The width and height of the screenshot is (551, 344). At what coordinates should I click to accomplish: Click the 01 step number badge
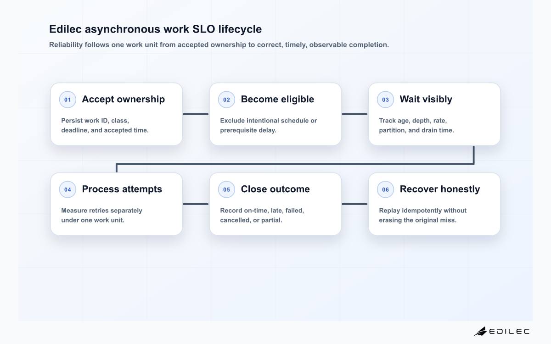pos(67,100)
